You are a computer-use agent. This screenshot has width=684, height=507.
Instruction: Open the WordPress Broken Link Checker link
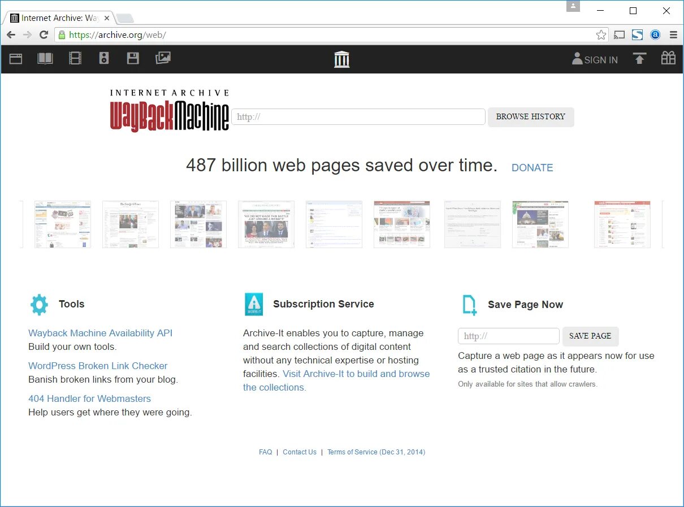point(98,366)
